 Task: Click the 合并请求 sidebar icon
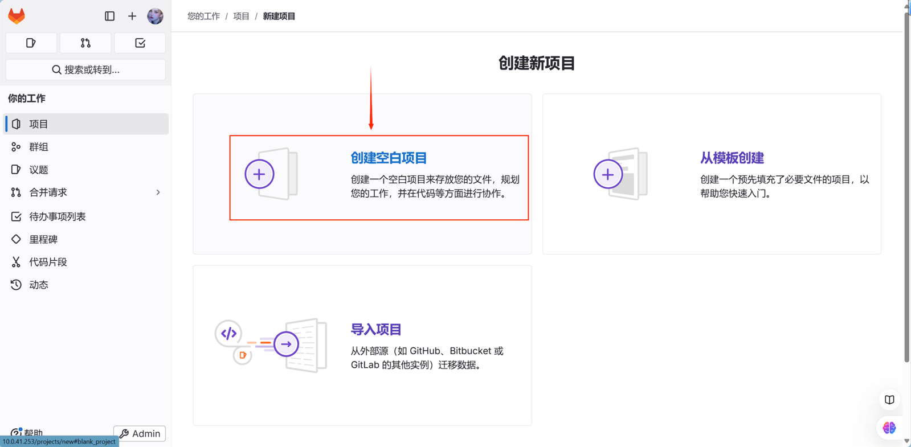(16, 192)
